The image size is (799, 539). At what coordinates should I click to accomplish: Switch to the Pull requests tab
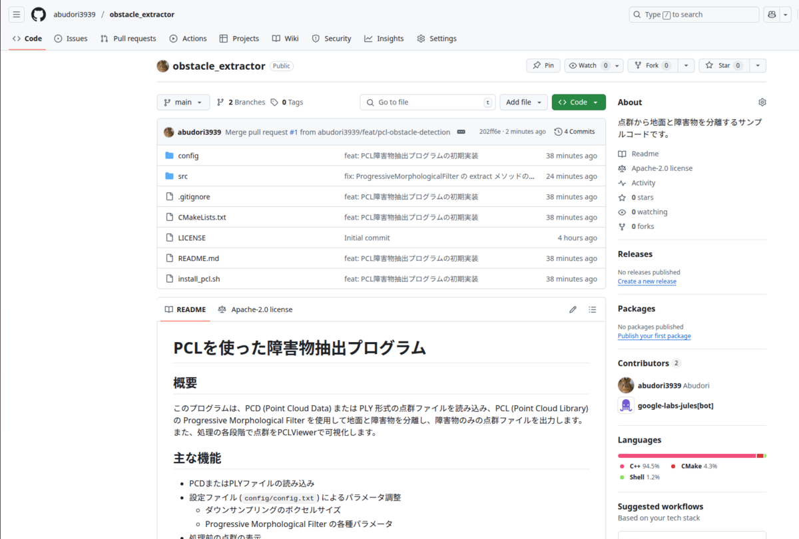click(128, 39)
